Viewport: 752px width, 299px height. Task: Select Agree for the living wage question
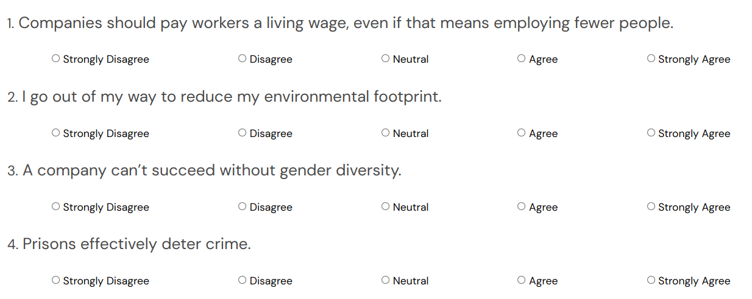(x=522, y=58)
